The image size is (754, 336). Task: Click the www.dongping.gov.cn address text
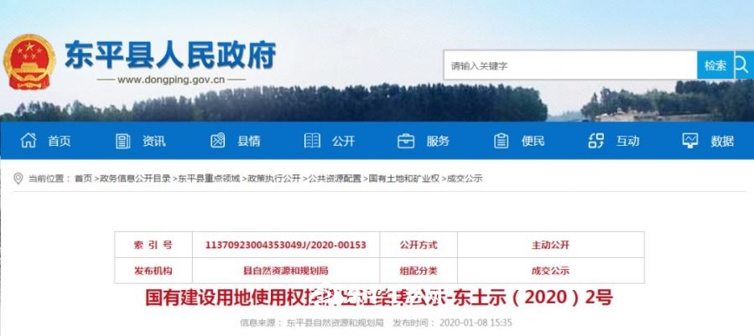(171, 80)
